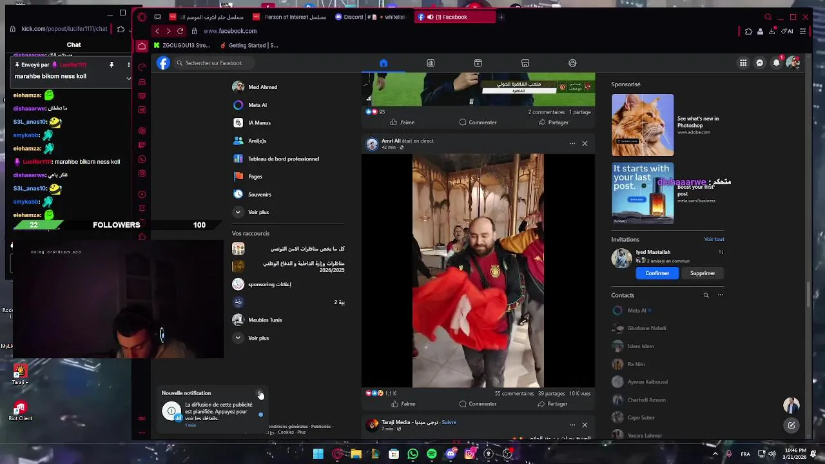Click the Facebook logo
Screen dimensions: 825x464
click(164, 63)
